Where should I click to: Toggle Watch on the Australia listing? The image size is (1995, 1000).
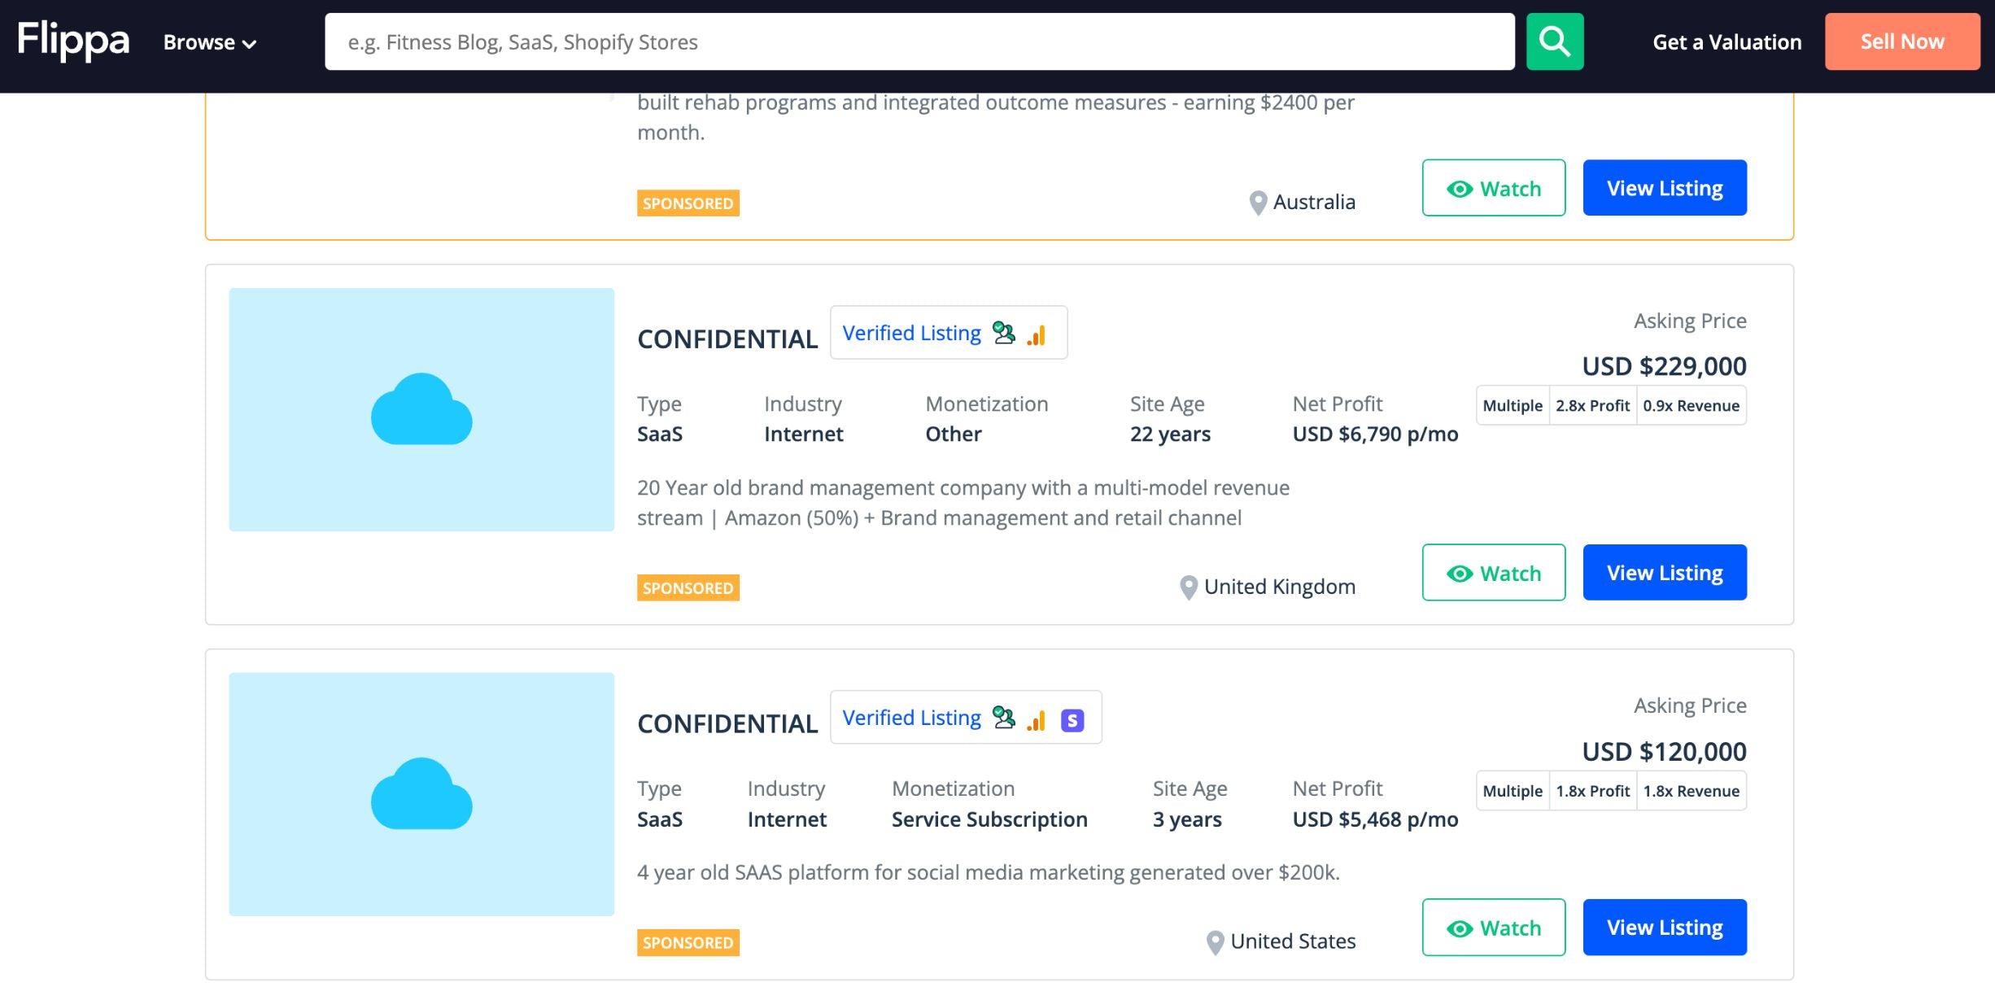1494,186
